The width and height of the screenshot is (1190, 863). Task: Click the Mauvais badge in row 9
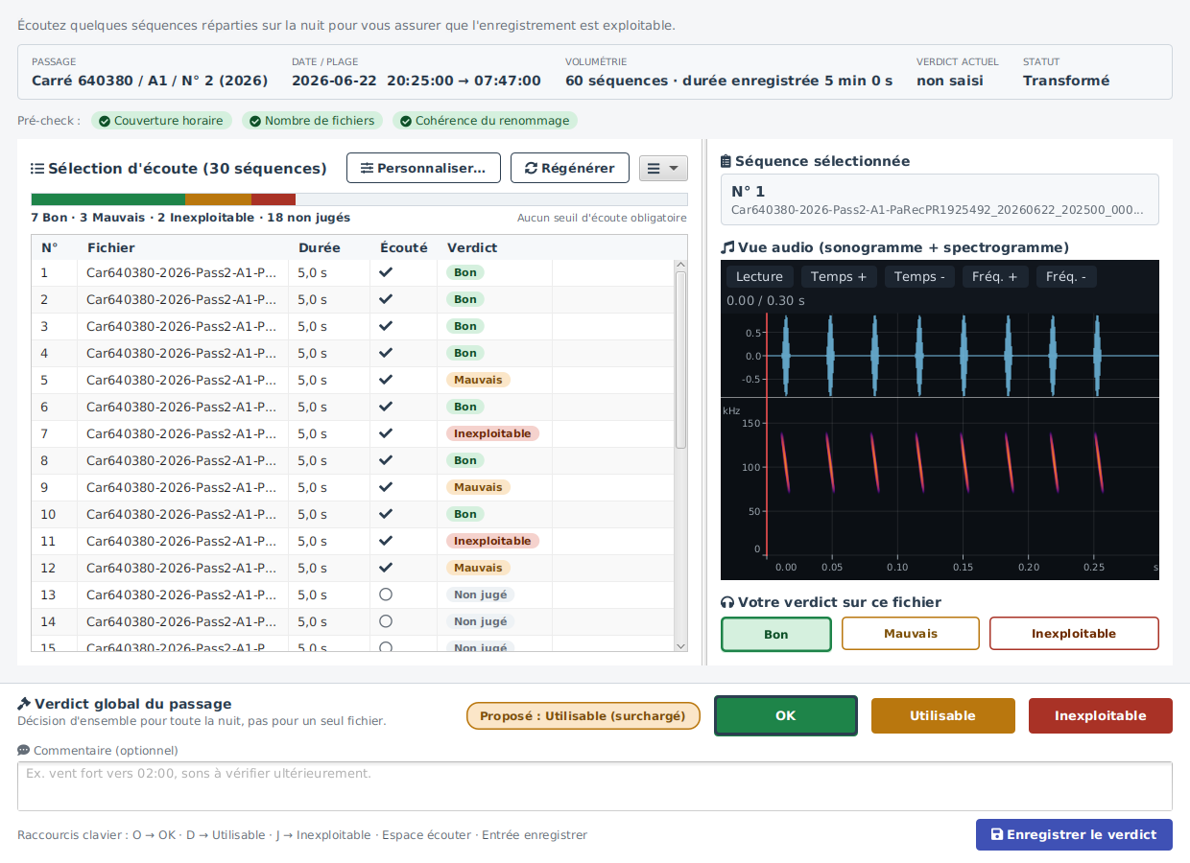(478, 487)
